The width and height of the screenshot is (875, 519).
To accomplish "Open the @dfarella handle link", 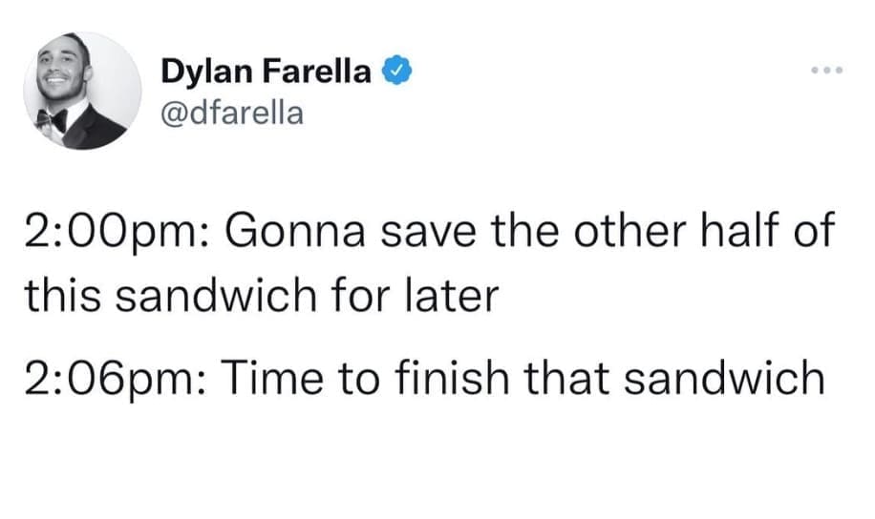I will coord(230,113).
